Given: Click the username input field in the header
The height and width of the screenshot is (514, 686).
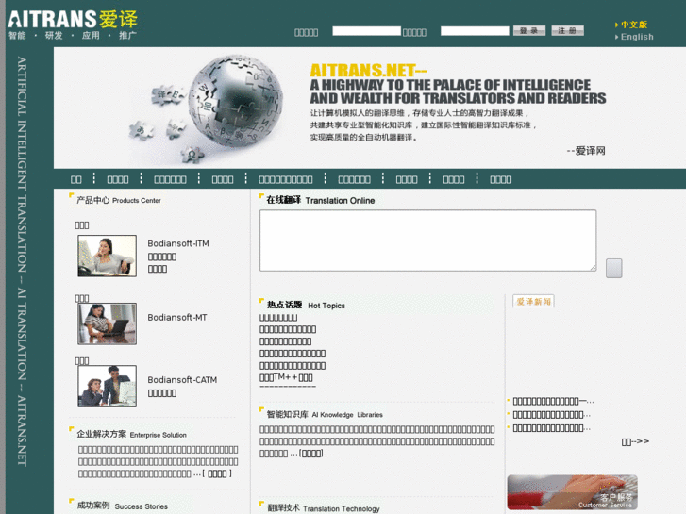Looking at the screenshot, I should 367,31.
